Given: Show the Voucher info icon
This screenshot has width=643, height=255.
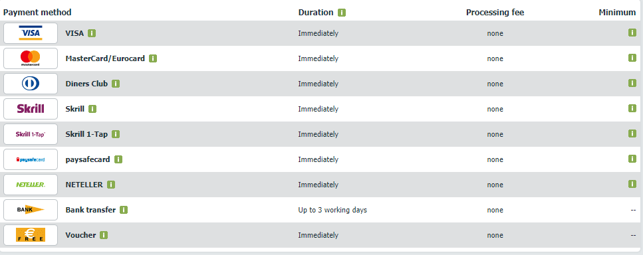Looking at the screenshot, I should click(104, 235).
